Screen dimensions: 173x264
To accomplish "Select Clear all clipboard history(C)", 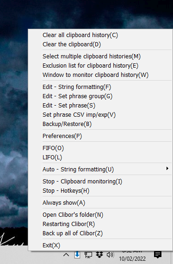I will 100,35.
